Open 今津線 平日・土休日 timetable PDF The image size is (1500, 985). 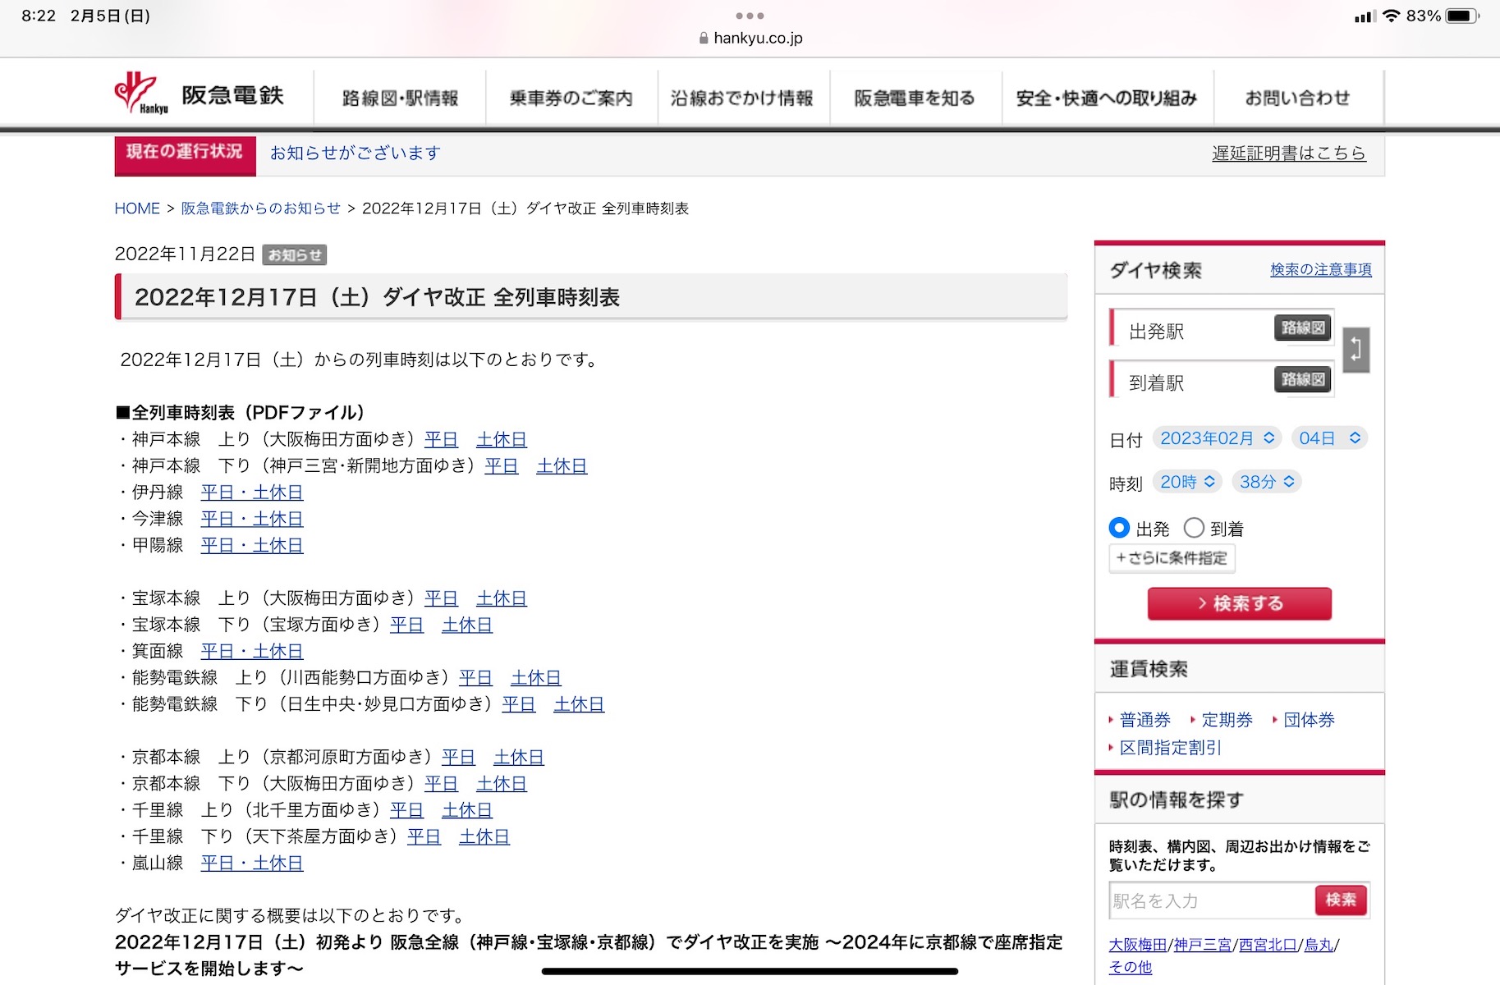(x=252, y=519)
